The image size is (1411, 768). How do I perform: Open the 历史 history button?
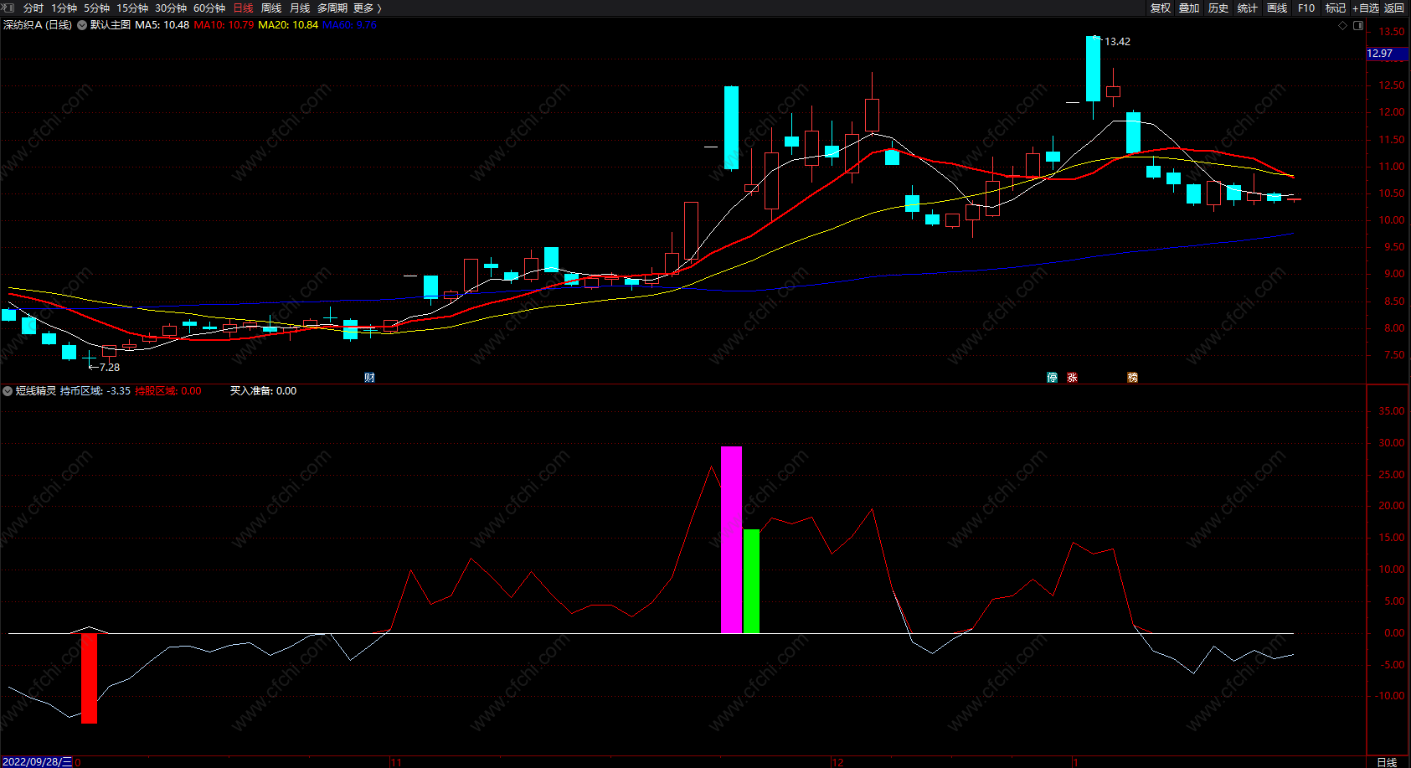click(x=1218, y=8)
